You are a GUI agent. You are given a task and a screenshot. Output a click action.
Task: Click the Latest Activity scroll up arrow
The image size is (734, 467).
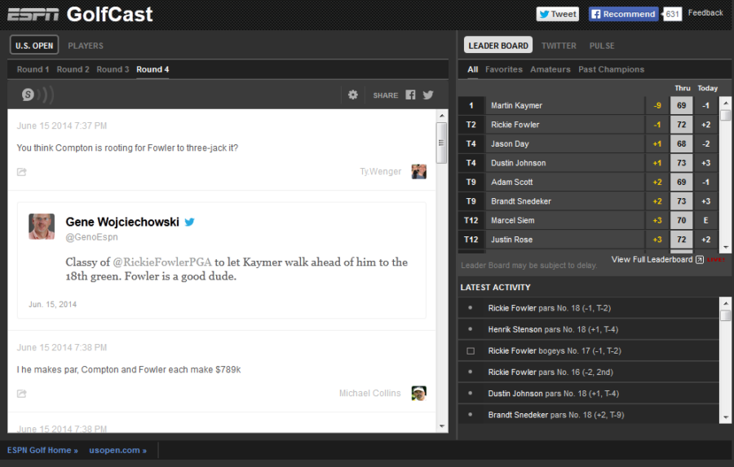(726, 303)
